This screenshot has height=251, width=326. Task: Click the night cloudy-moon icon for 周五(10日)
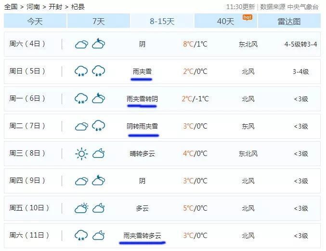(x=99, y=208)
